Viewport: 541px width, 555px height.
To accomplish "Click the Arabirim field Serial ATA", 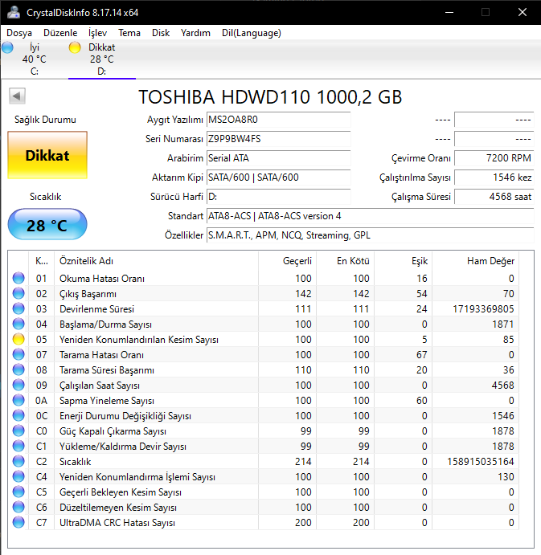I will pos(278,158).
